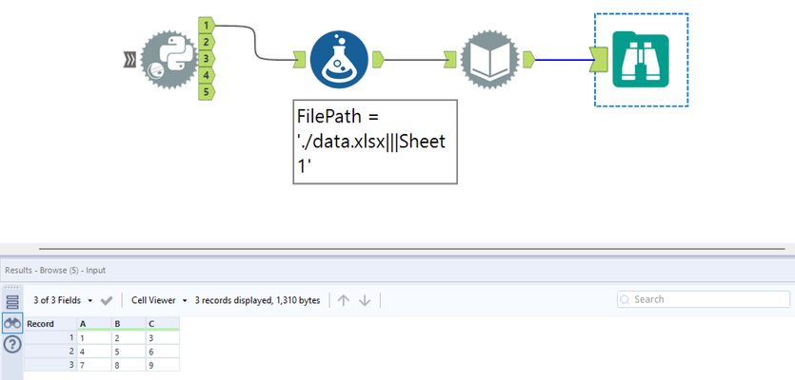
Task: Click the results panel divider bar
Action: [411, 249]
